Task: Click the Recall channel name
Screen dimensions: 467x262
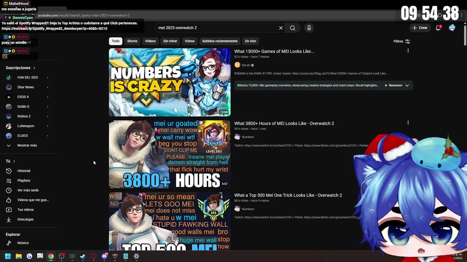Action: point(246,65)
